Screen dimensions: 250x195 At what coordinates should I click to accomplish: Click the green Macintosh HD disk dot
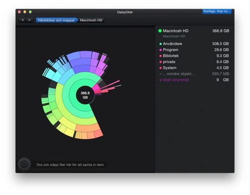(160, 31)
